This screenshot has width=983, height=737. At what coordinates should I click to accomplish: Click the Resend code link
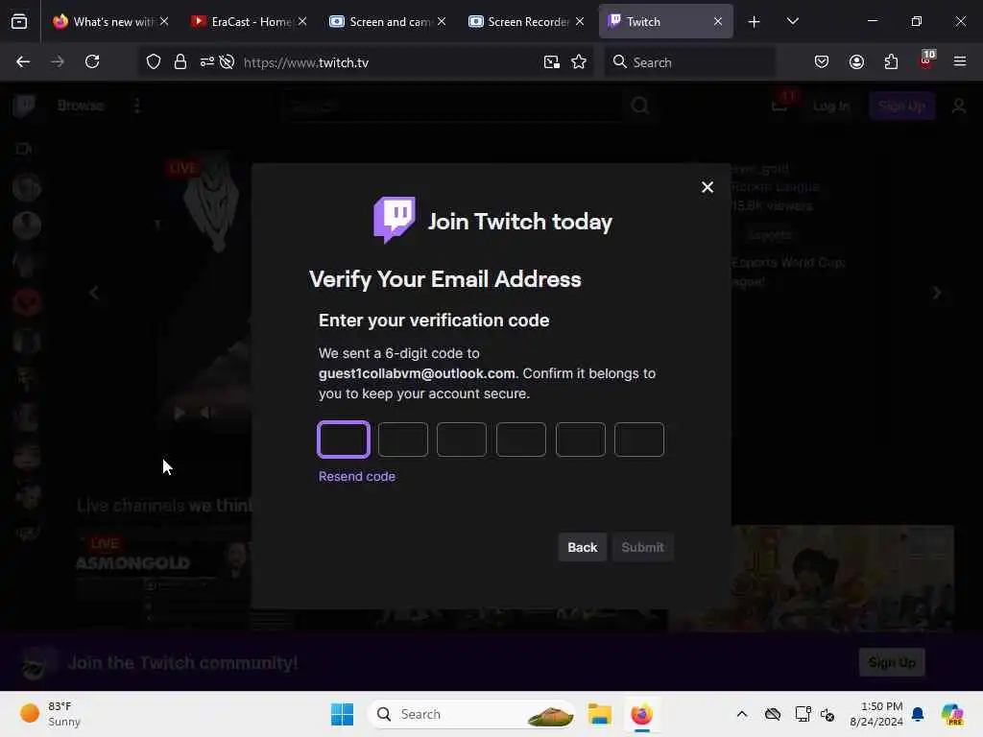357,476
